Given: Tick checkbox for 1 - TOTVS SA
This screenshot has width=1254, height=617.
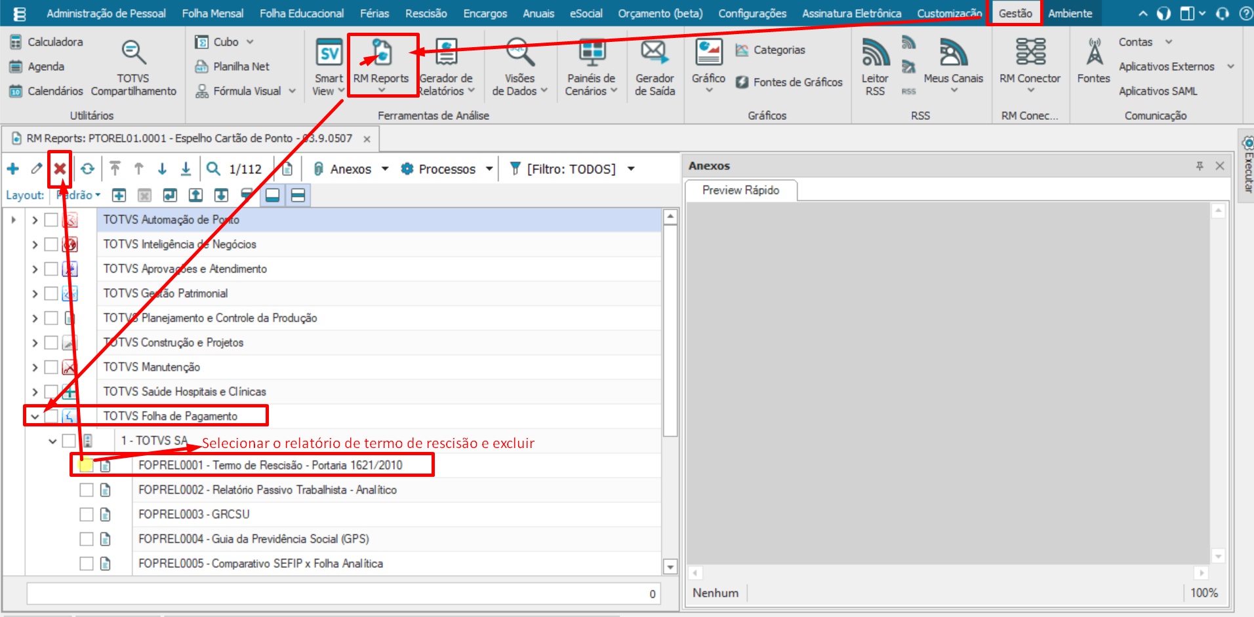Looking at the screenshot, I should (69, 441).
